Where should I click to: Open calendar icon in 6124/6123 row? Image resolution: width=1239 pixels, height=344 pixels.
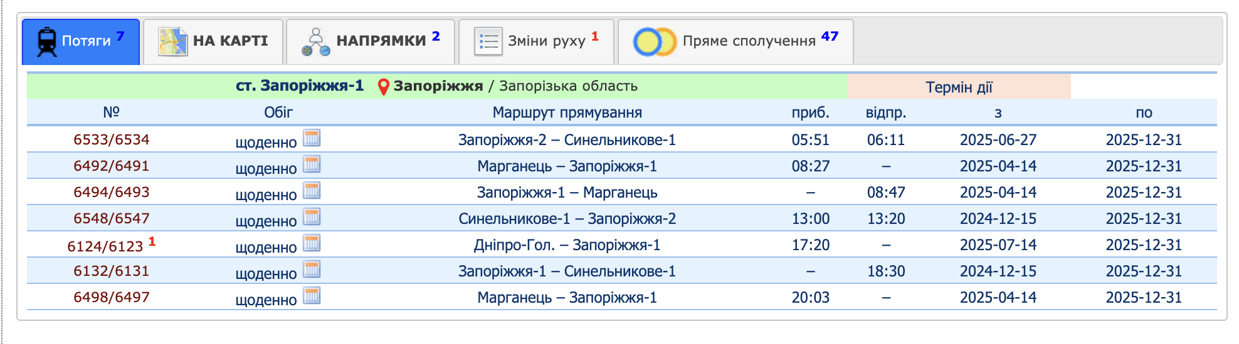(312, 243)
